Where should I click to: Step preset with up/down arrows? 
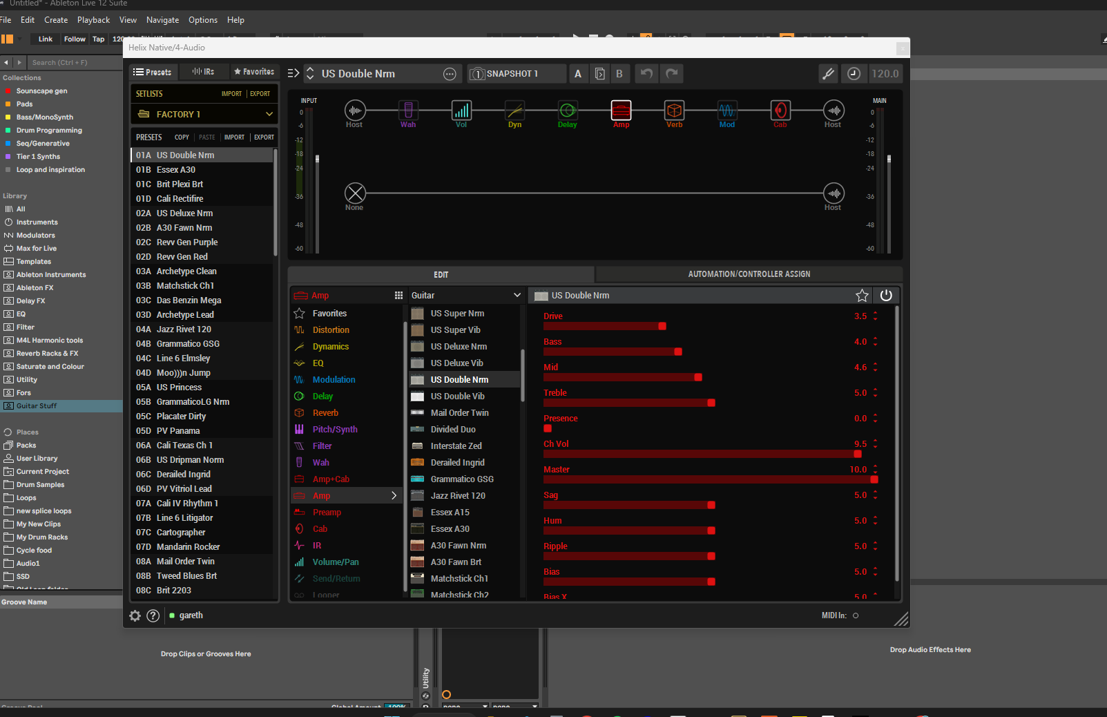click(310, 73)
